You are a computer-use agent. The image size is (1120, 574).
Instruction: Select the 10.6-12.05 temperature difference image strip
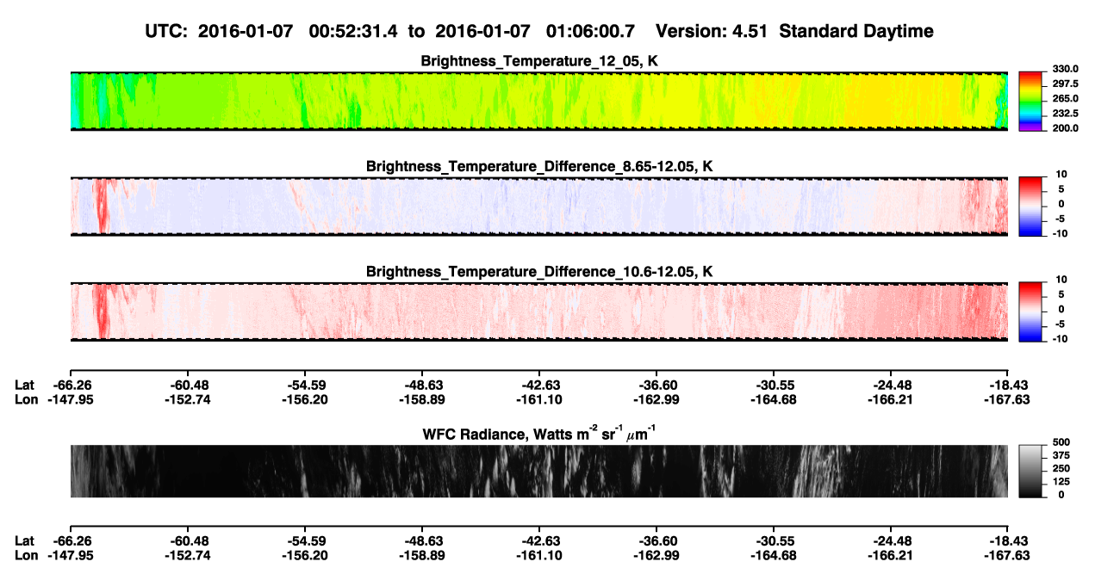[538, 311]
